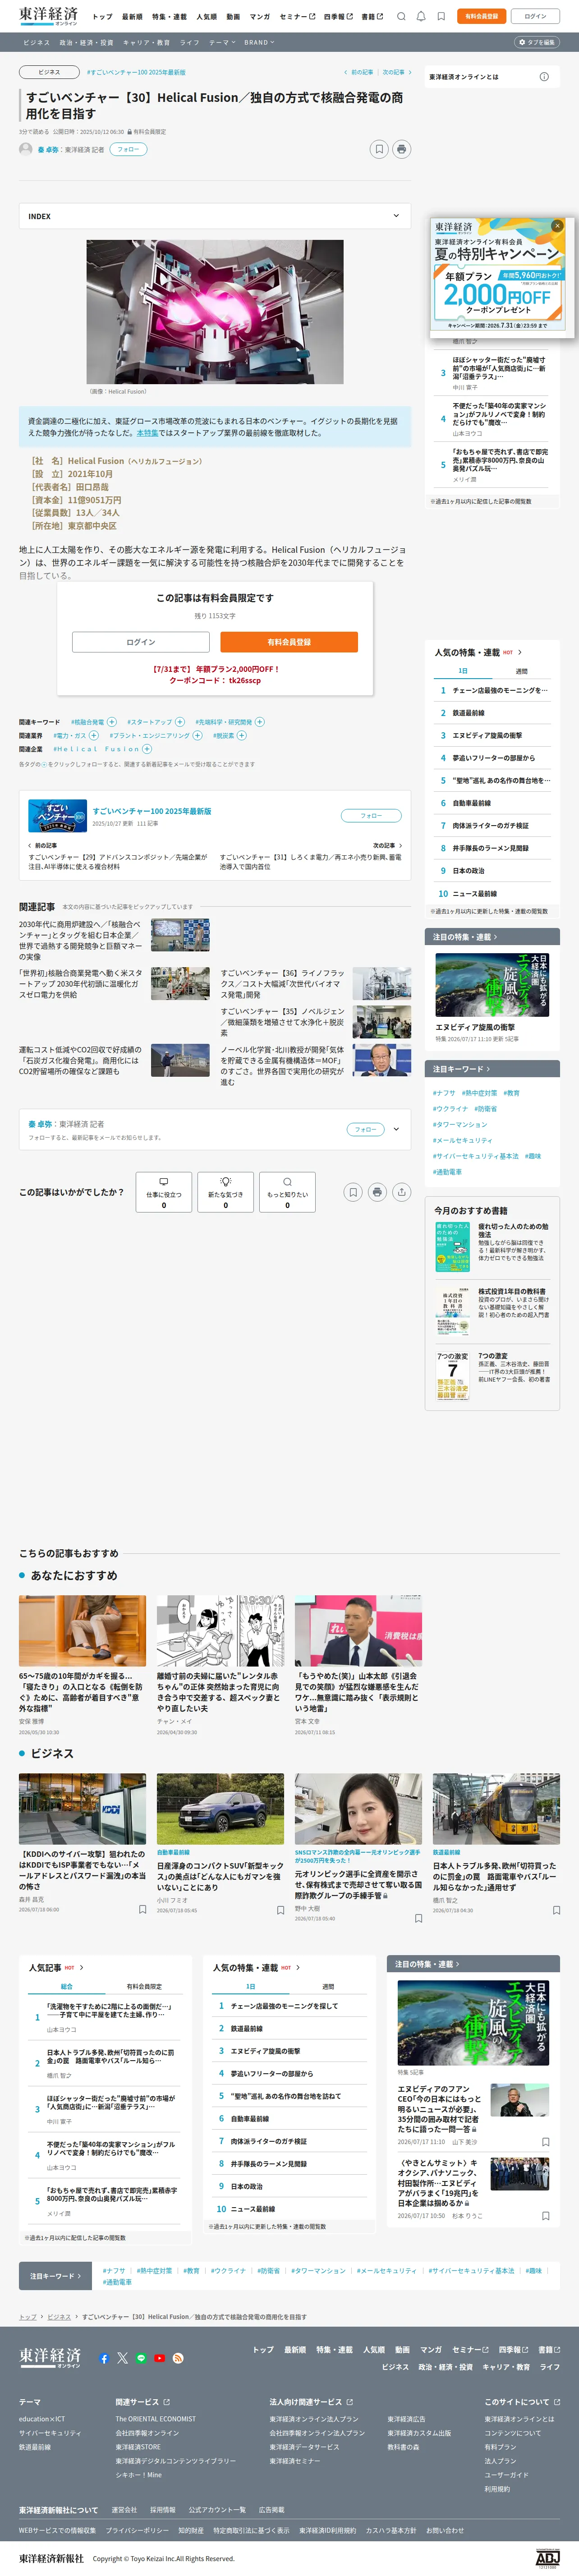Click the ログイン button in the paywall box

141,642
